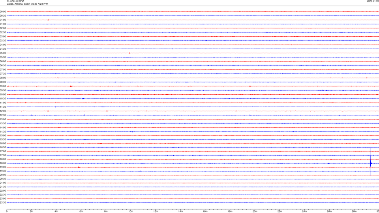This screenshot has width=379, height=213.
Task: Click the '22:00' trace time label
Action: click(x=3, y=191)
